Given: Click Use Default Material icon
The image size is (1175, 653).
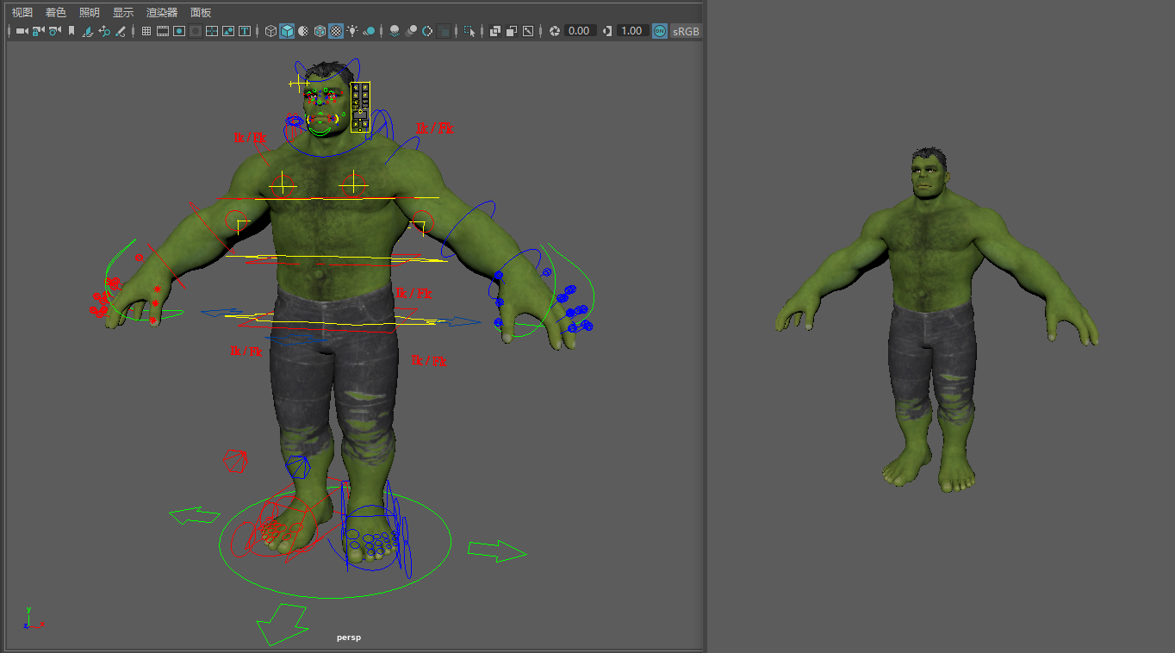Looking at the screenshot, I should pyautogui.click(x=303, y=31).
